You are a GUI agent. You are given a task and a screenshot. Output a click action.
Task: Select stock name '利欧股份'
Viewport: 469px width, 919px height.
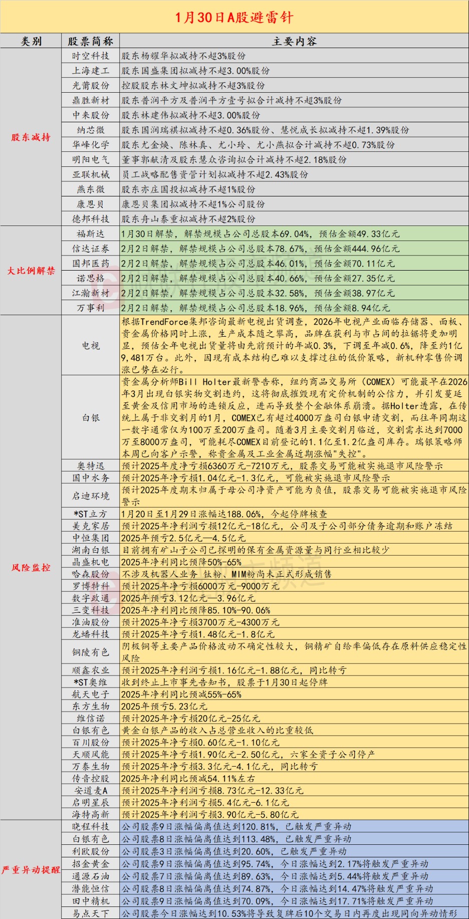91,851
